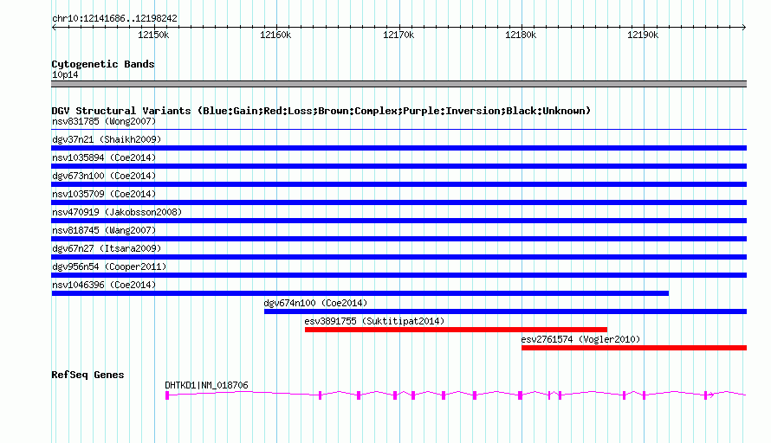Click the blue bar under dgv956n54
This screenshot has width=771, height=443.
(398, 275)
